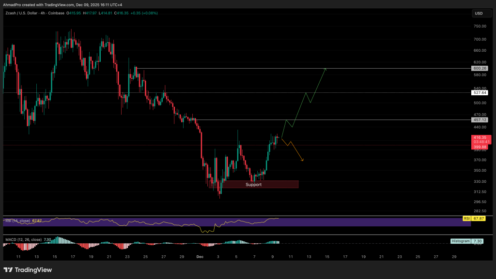This screenshot has width=496, height=279.
Task: Click the TradingView emblem icon beside the wordmark
Action: click(9, 270)
